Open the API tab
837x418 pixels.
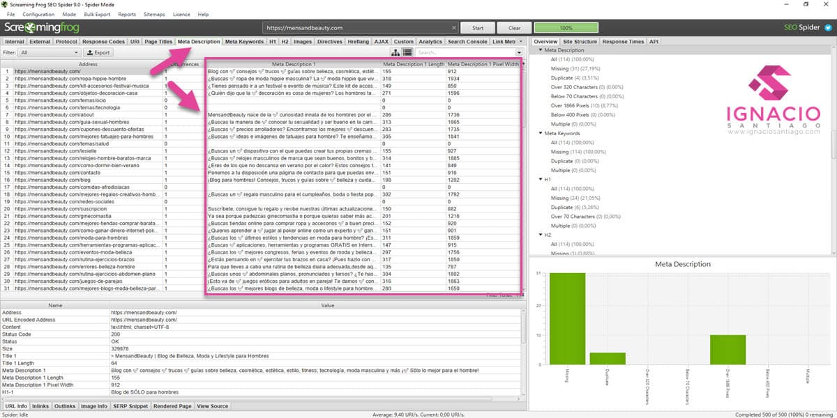654,42
